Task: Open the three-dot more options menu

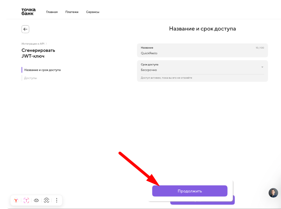Action: [x=57, y=200]
